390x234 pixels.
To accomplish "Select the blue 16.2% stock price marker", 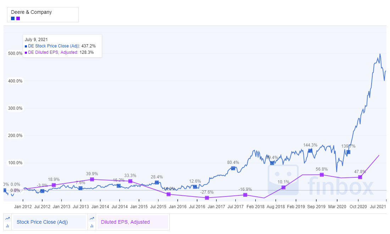I will [x=119, y=186].
